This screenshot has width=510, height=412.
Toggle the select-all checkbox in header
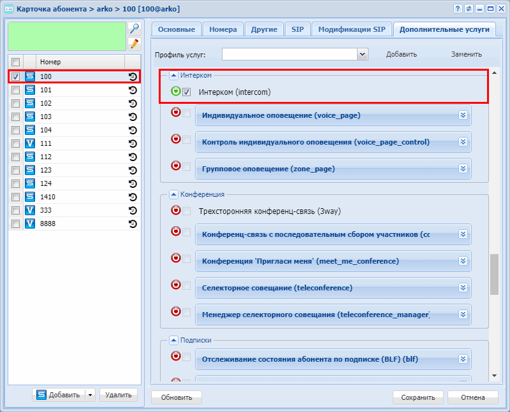16,62
